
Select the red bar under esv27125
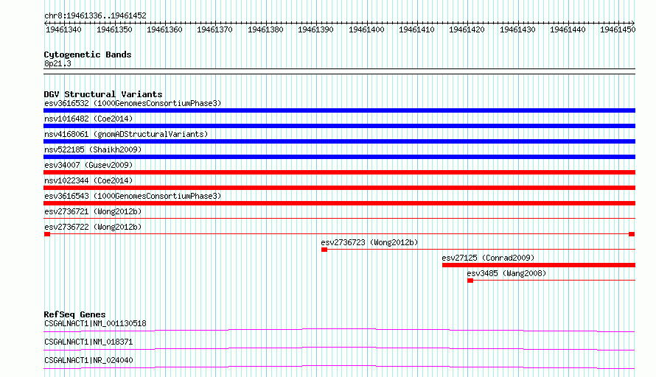coord(539,265)
